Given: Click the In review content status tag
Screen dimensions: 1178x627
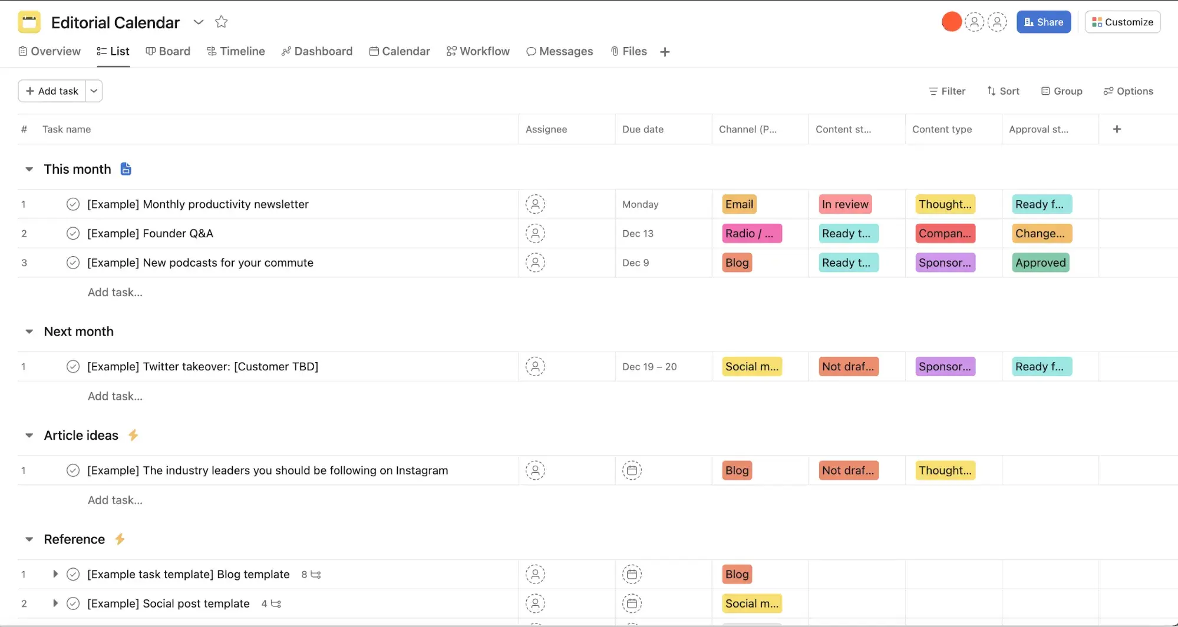Looking at the screenshot, I should [x=845, y=204].
